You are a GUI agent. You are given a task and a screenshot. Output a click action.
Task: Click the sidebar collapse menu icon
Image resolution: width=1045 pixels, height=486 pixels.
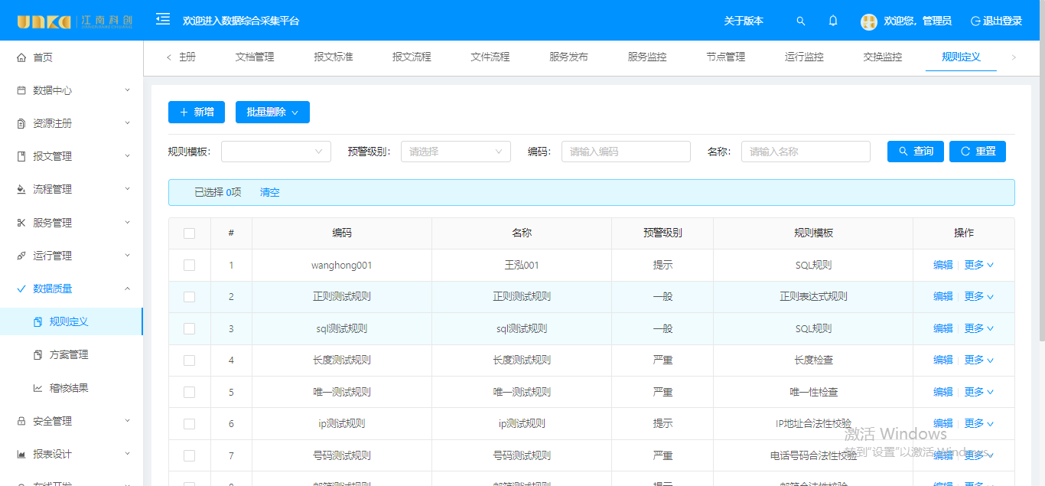pyautogui.click(x=163, y=19)
